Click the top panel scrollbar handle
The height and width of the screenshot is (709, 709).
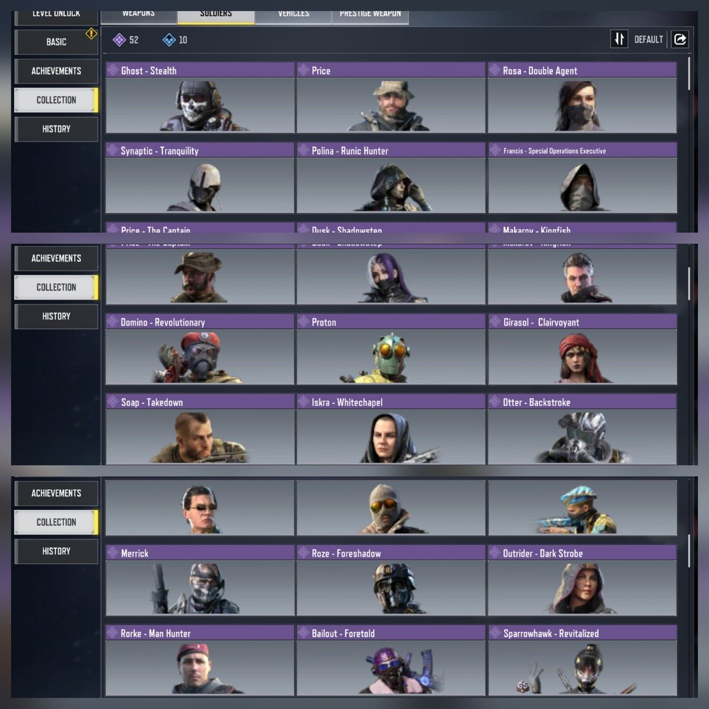688,73
